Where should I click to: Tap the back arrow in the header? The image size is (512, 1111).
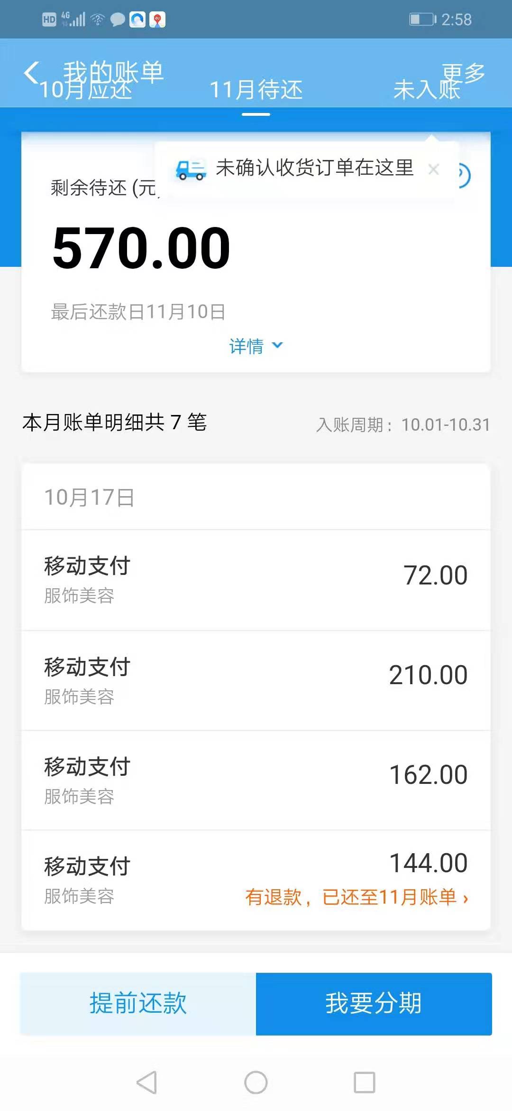tap(31, 73)
